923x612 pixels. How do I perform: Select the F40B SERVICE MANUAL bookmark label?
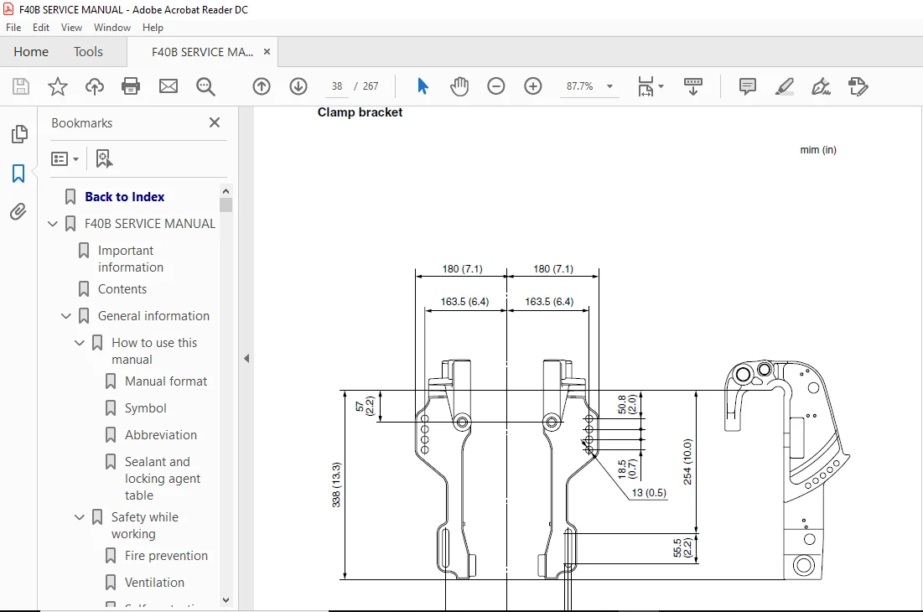149,224
